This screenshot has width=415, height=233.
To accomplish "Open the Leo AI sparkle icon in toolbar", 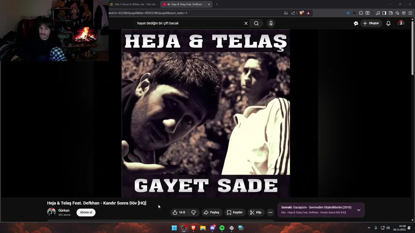I will coord(397,13).
